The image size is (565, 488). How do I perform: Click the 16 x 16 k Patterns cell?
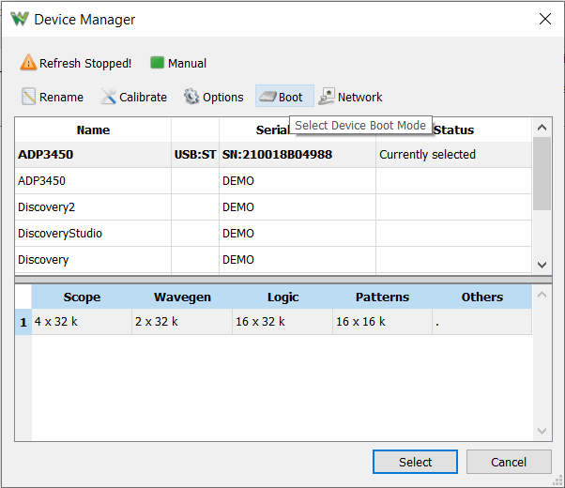[x=382, y=322]
